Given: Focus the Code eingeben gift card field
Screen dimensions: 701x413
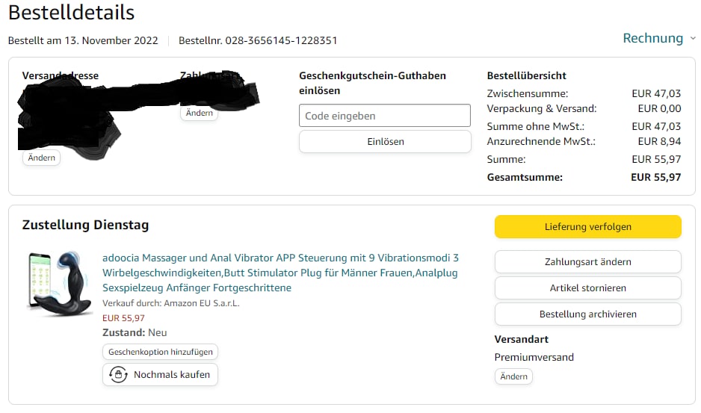Looking at the screenshot, I should click(384, 116).
